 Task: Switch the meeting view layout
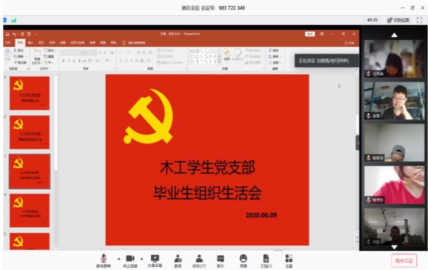click(399, 20)
